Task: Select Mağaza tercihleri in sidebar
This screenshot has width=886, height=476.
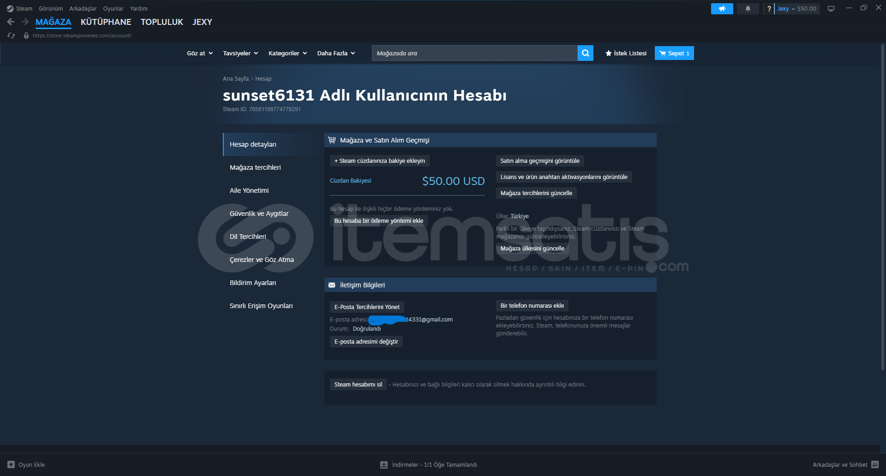Action: click(x=270, y=167)
